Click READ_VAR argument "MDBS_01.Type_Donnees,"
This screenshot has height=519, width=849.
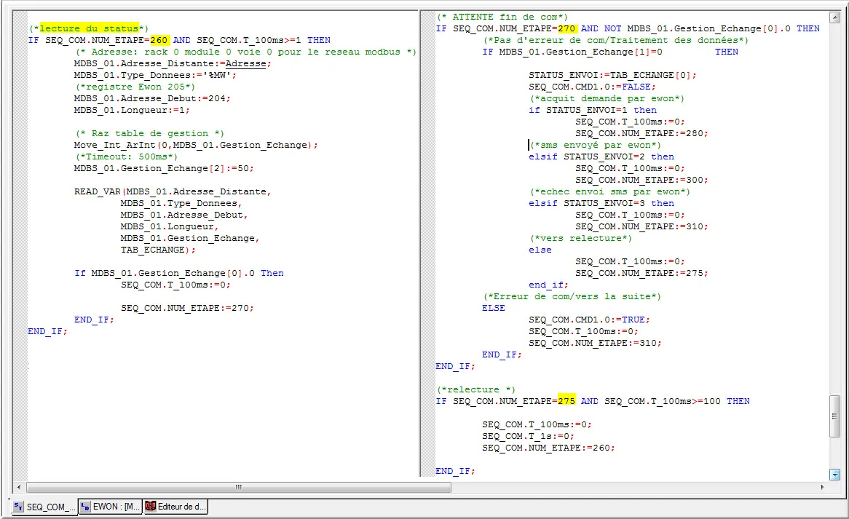pyautogui.click(x=181, y=203)
